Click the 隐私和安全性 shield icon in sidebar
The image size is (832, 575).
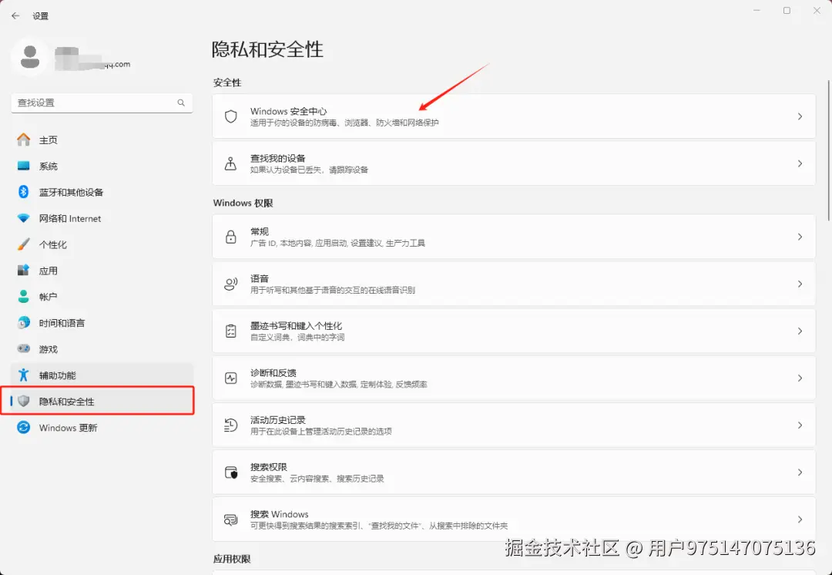point(23,401)
